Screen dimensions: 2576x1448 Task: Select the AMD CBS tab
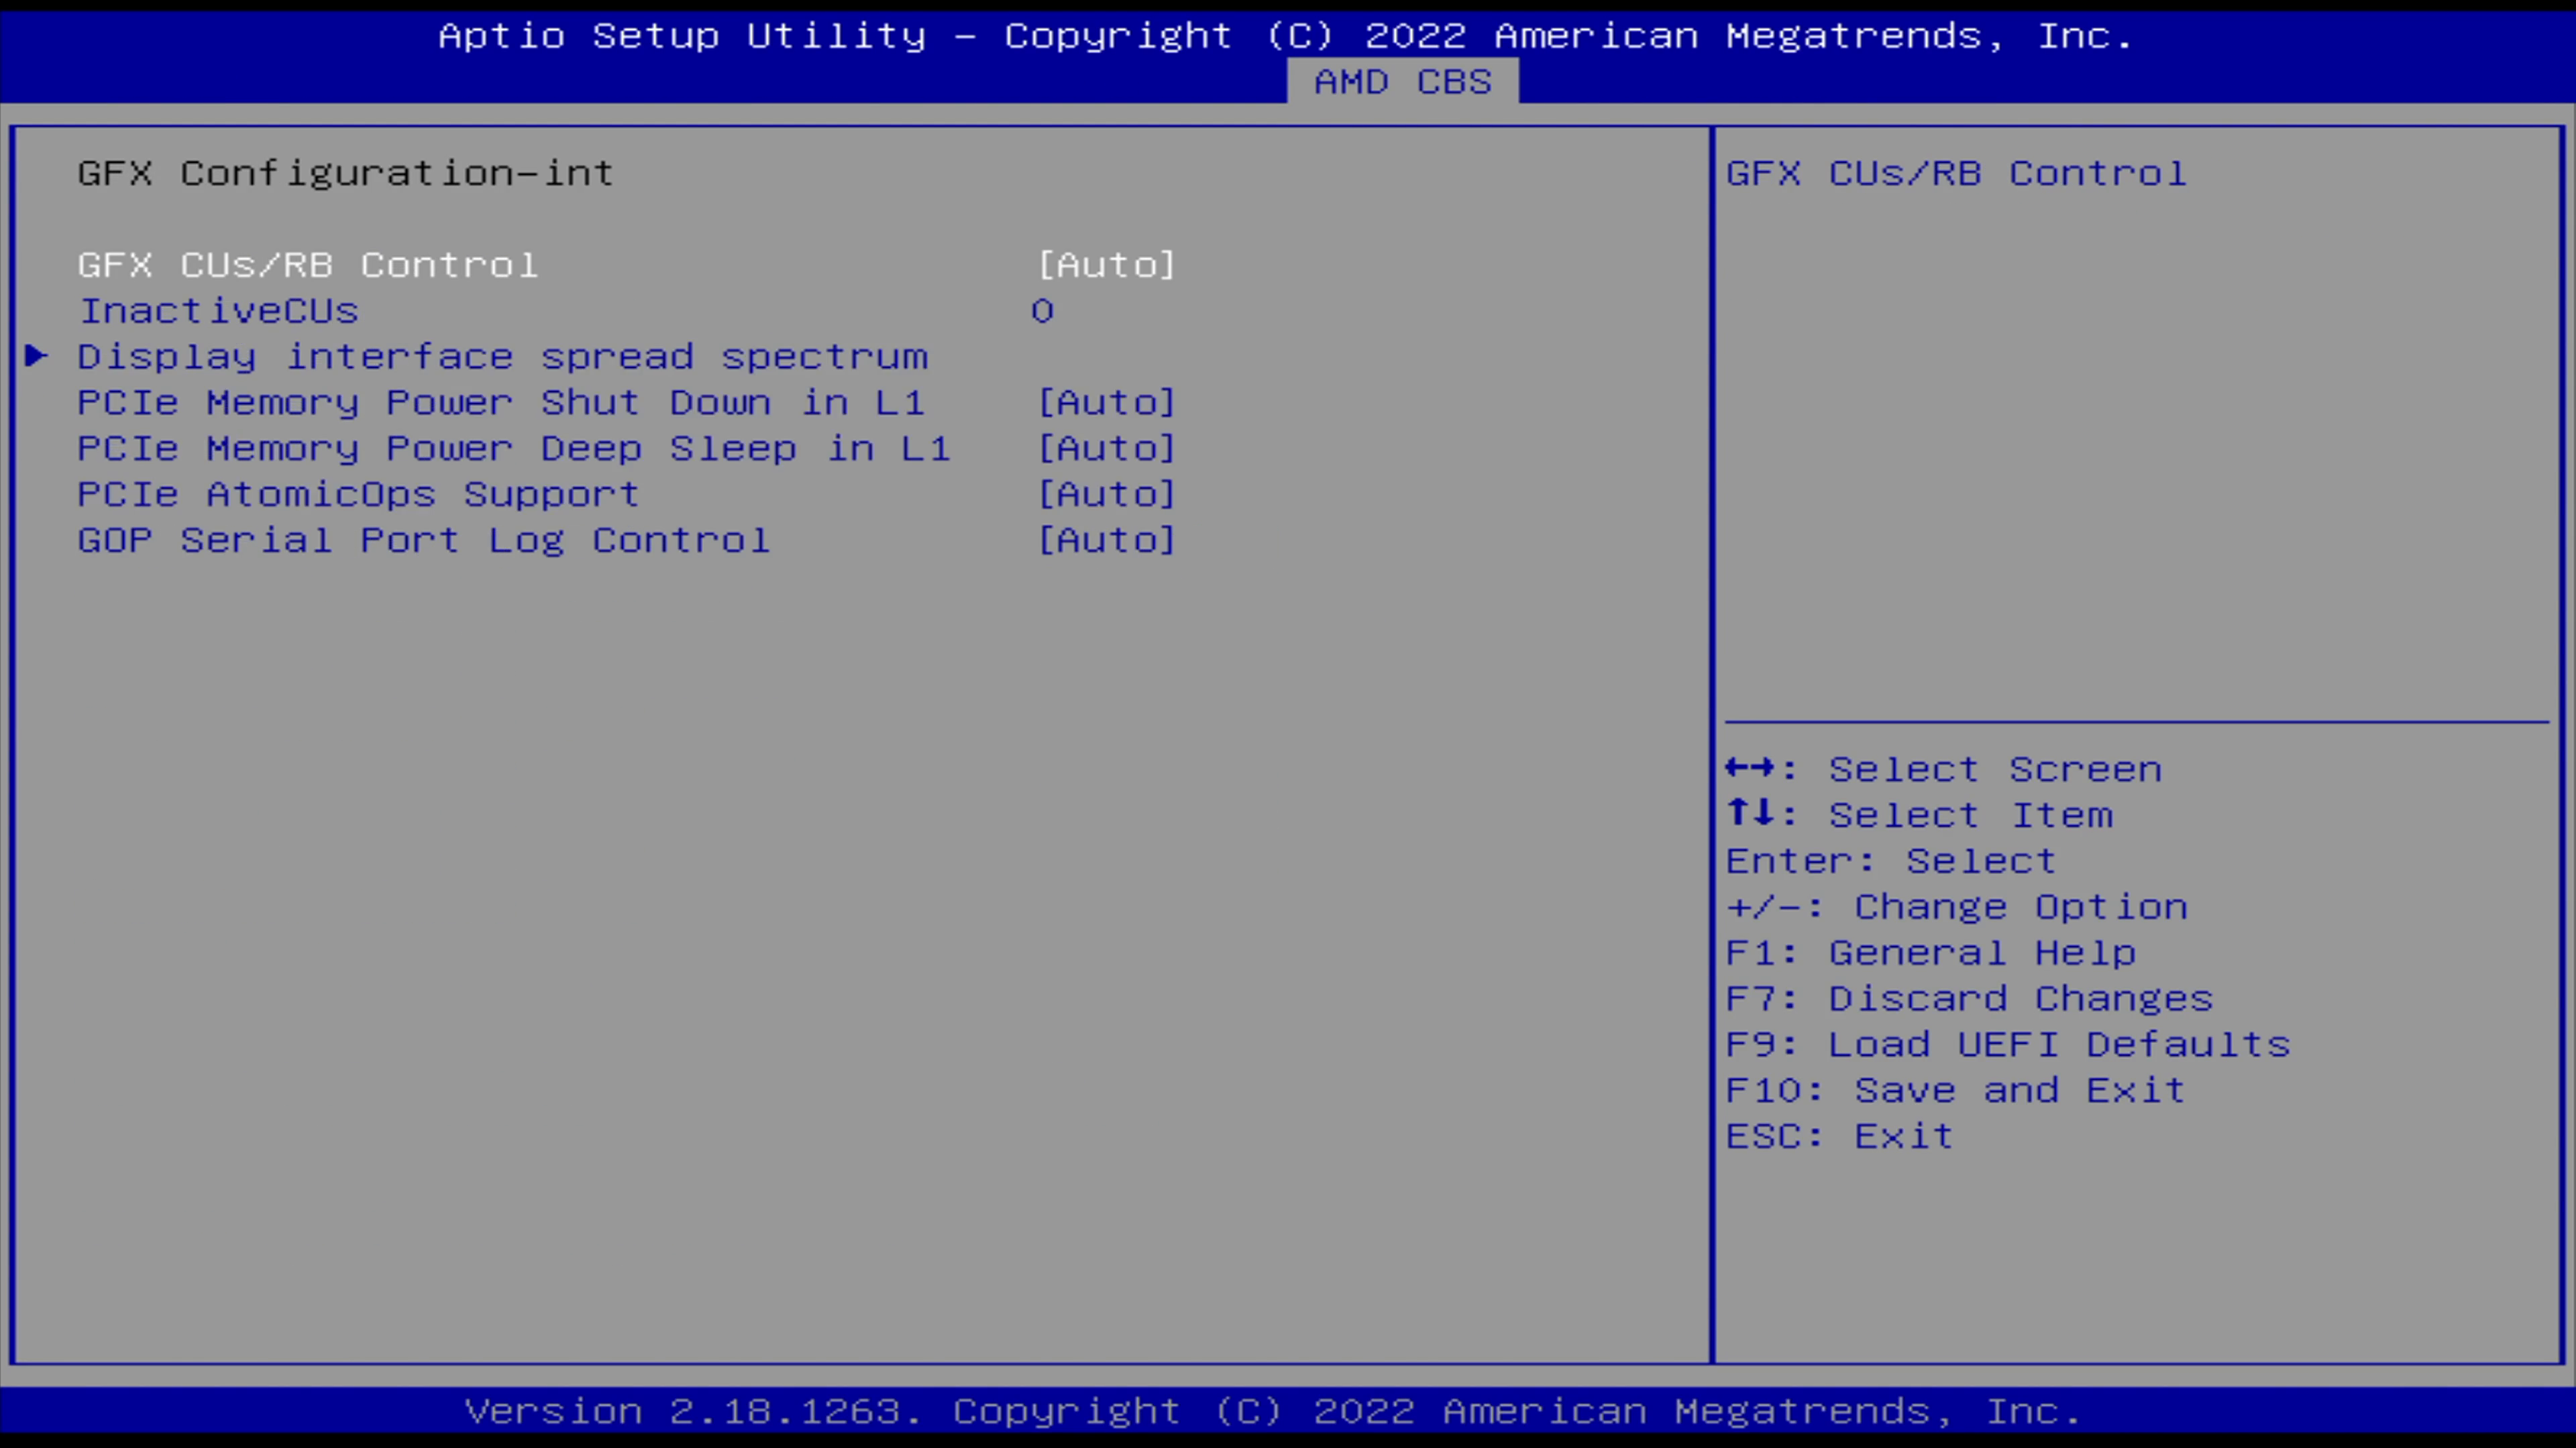(1402, 81)
